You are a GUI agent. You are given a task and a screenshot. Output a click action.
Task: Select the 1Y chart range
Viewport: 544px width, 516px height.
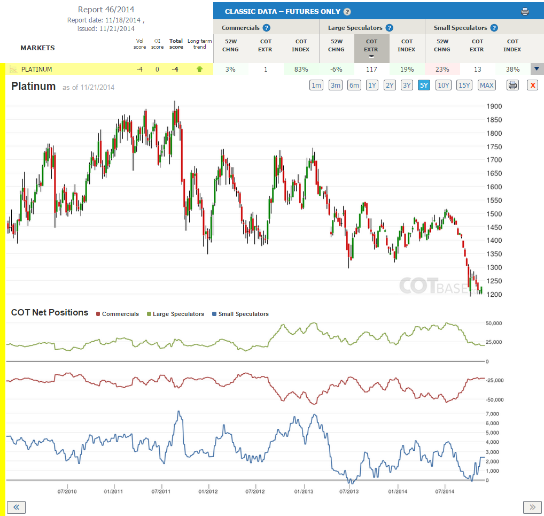tap(372, 85)
